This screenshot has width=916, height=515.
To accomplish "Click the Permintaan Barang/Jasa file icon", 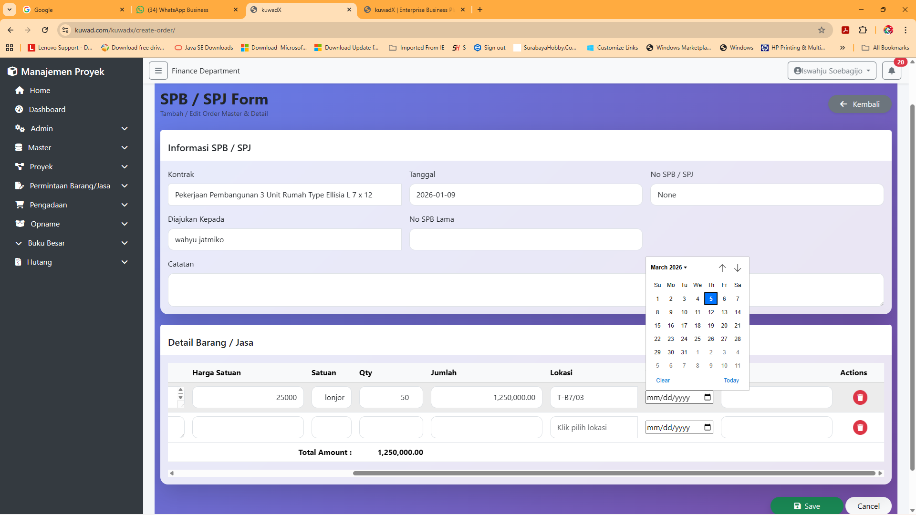I will point(20,186).
